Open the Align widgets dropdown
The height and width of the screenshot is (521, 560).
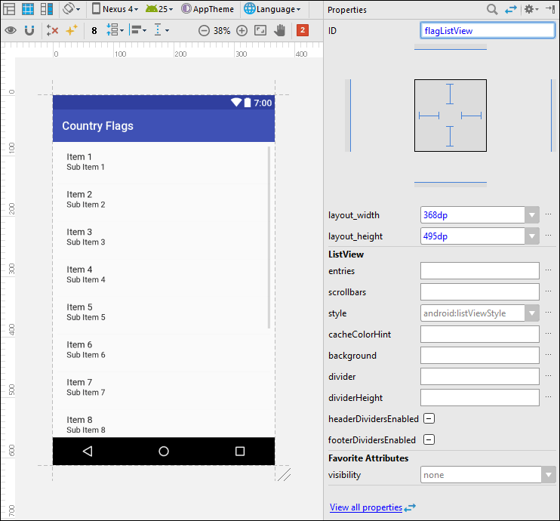pyautogui.click(x=138, y=30)
